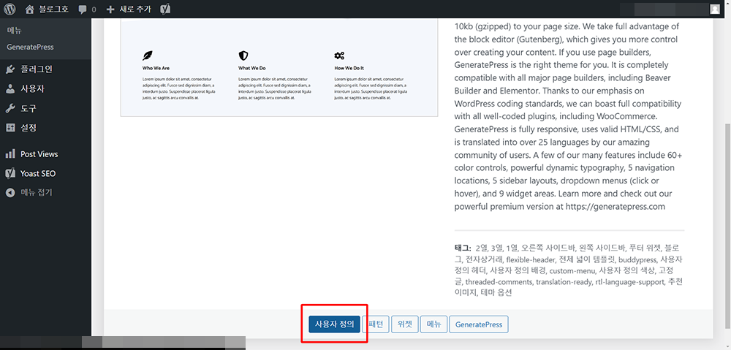
Task: Click the 태그: label text
Action: [x=463, y=248]
